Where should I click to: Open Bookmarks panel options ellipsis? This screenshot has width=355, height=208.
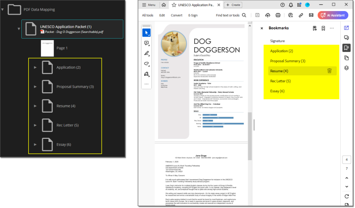[331, 28]
